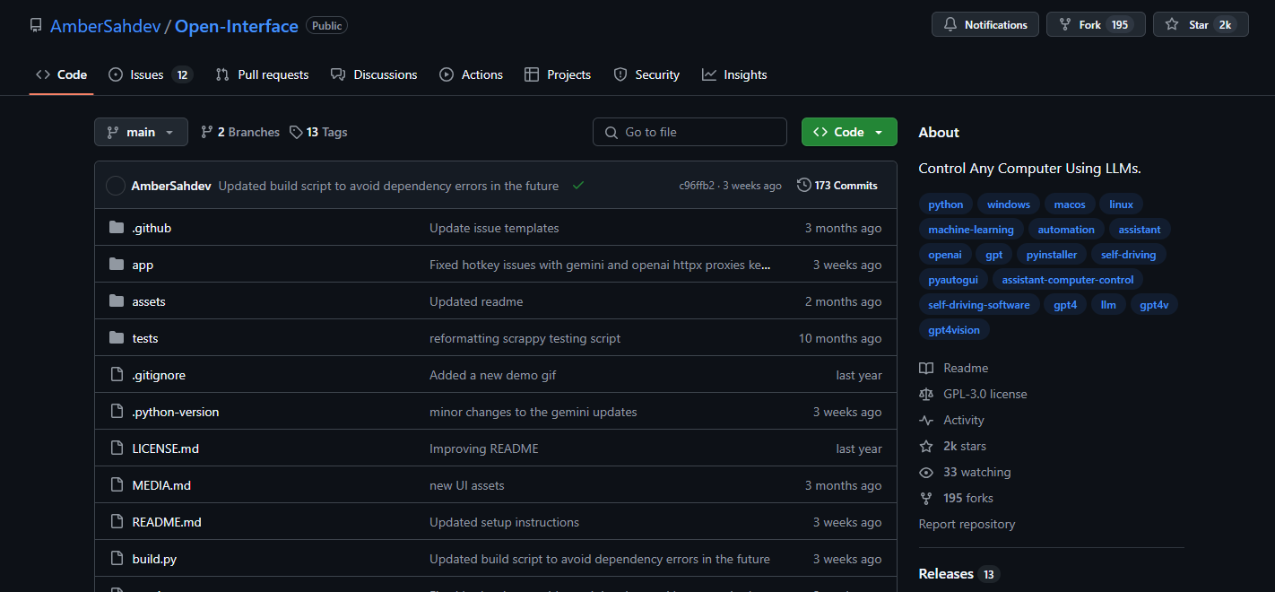1275x592 pixels.
Task: Click the eye icon beside 33 watching
Action: [x=926, y=472]
